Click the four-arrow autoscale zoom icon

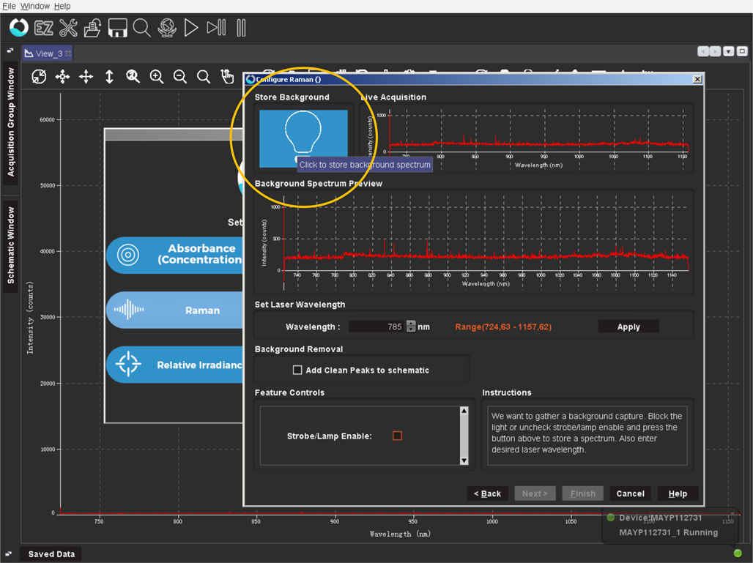click(x=62, y=76)
